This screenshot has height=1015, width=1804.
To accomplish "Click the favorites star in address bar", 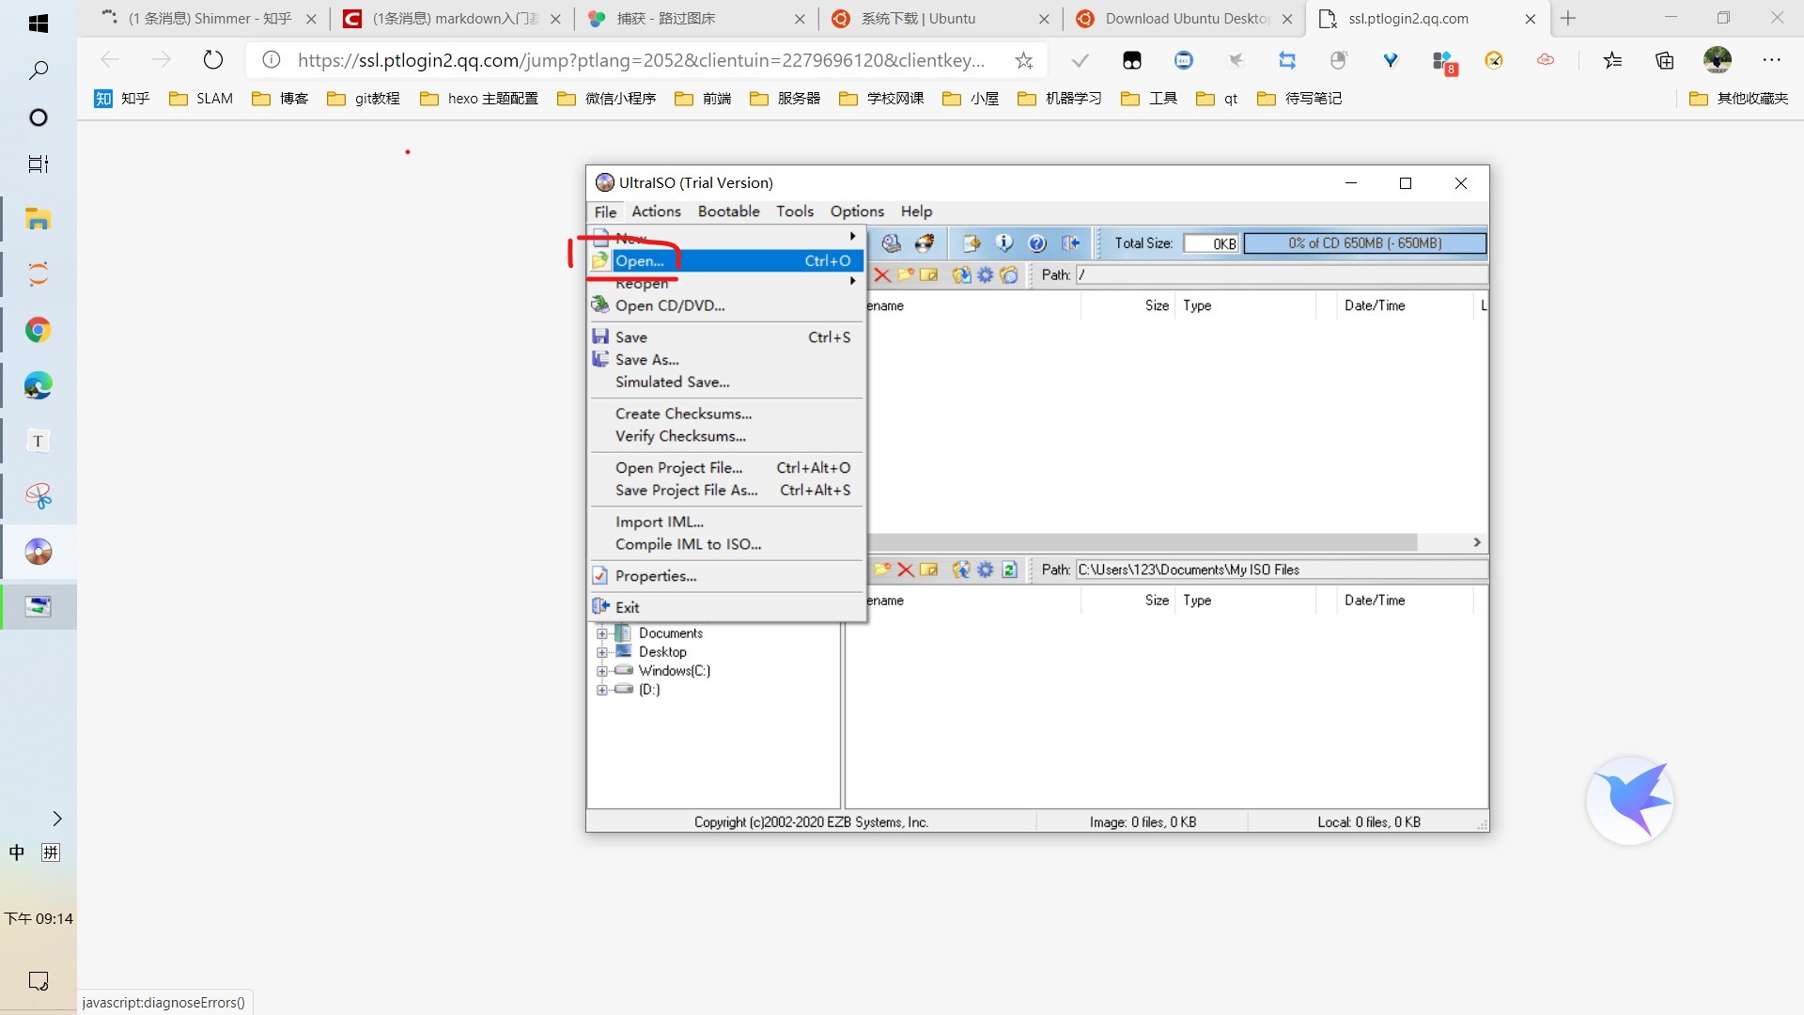I will [1024, 61].
